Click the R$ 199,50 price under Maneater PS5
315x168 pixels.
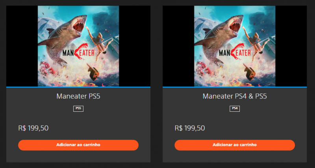coord(33,128)
